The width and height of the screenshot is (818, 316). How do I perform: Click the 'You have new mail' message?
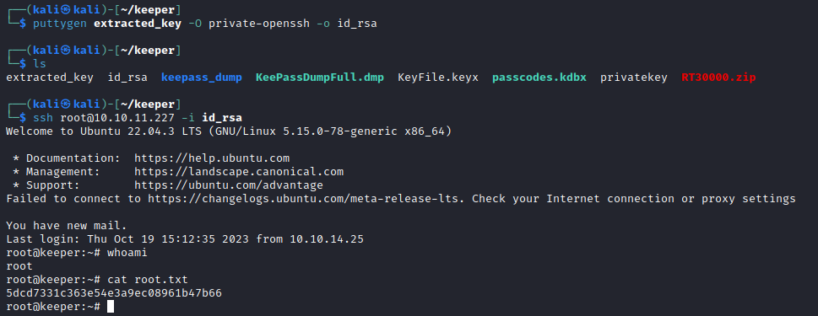(66, 226)
